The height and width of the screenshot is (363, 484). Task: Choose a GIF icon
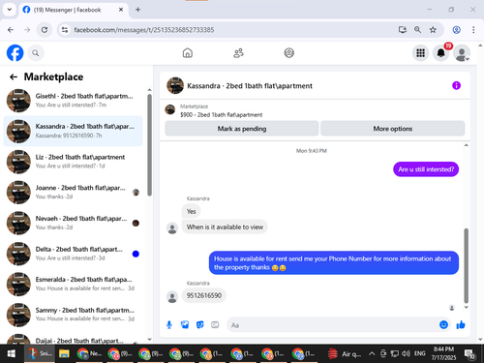tap(215, 325)
